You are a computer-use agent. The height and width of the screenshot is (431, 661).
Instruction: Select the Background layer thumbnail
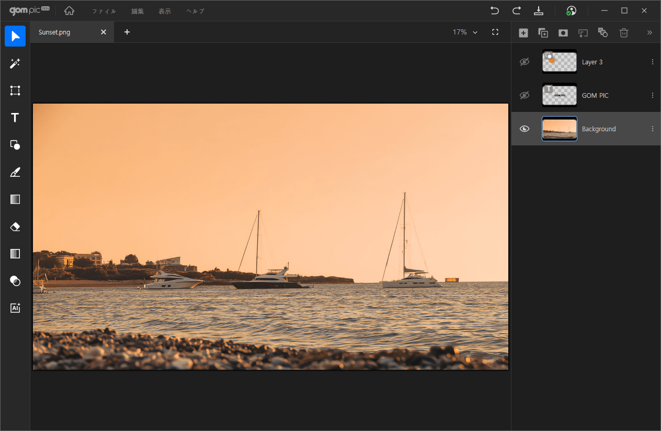click(560, 129)
